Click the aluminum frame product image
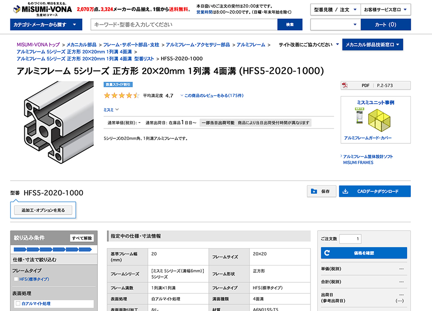 58,122
